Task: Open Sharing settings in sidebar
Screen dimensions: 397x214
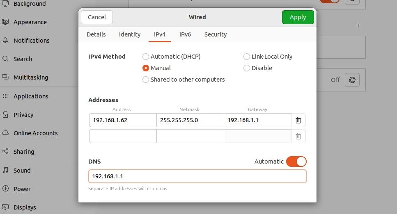Action: pos(23,152)
